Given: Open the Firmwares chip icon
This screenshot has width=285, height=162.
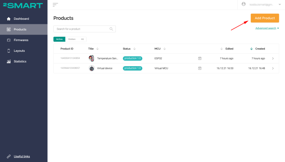Looking at the screenshot, I should tap(8, 40).
